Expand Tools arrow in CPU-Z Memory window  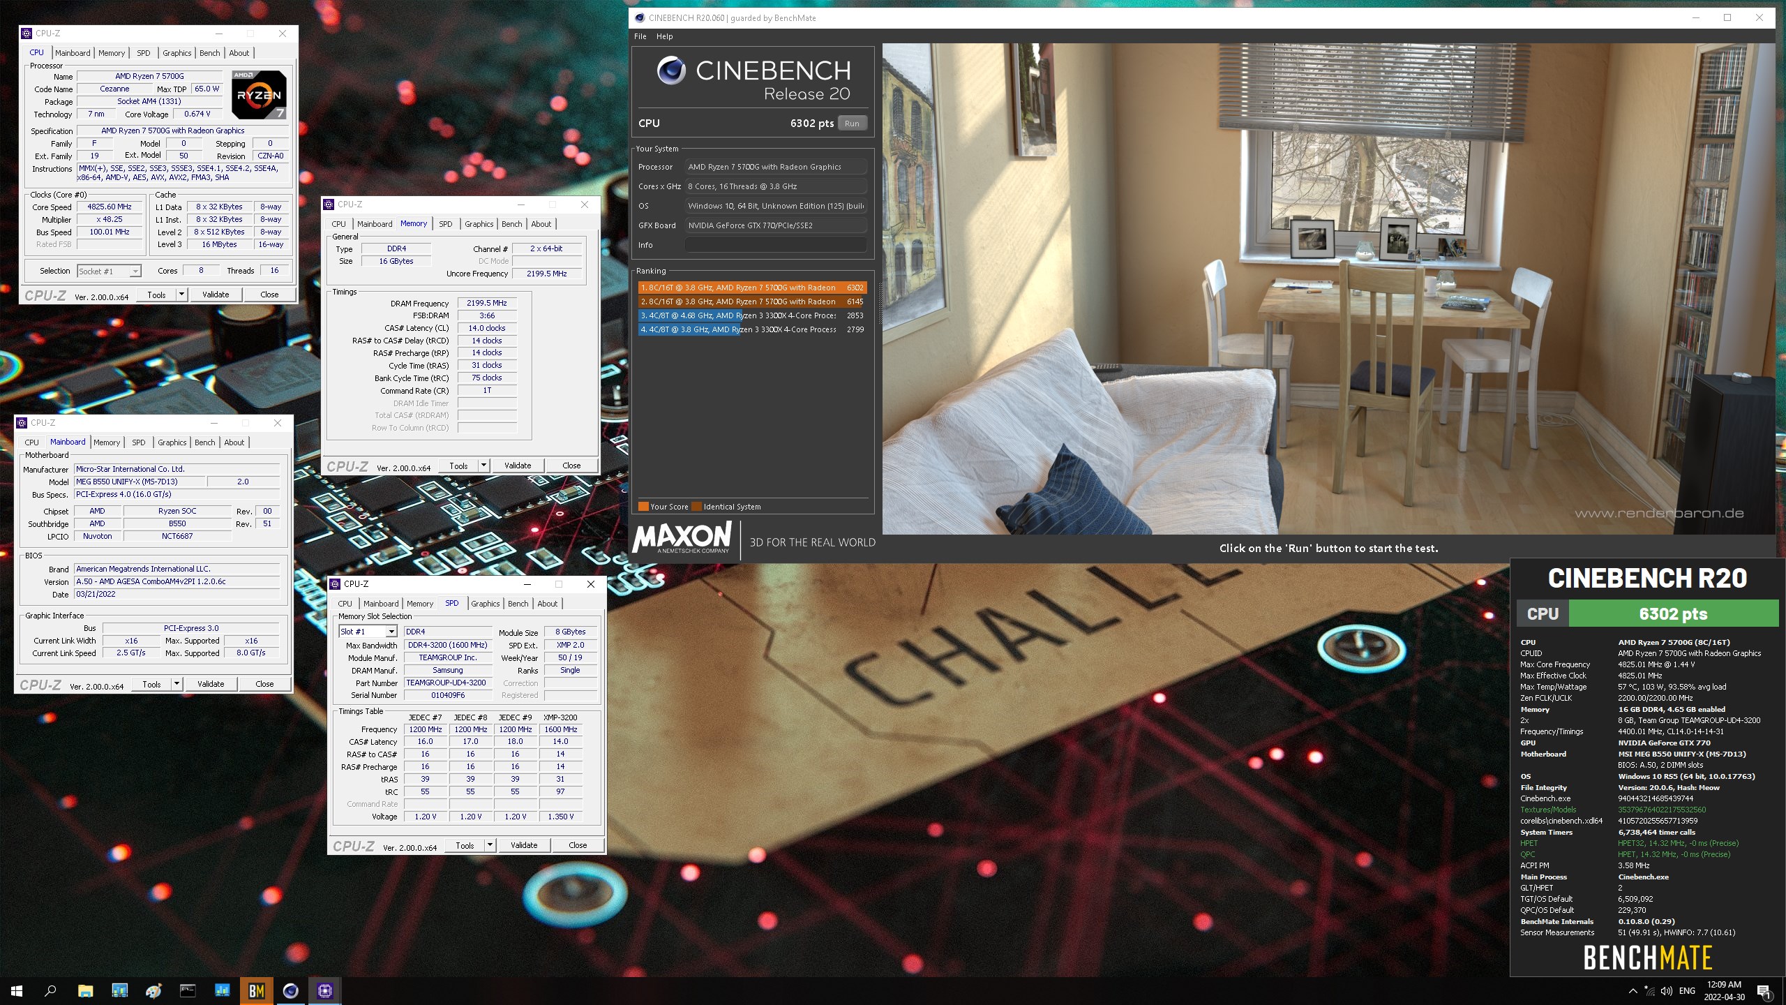[x=483, y=466]
